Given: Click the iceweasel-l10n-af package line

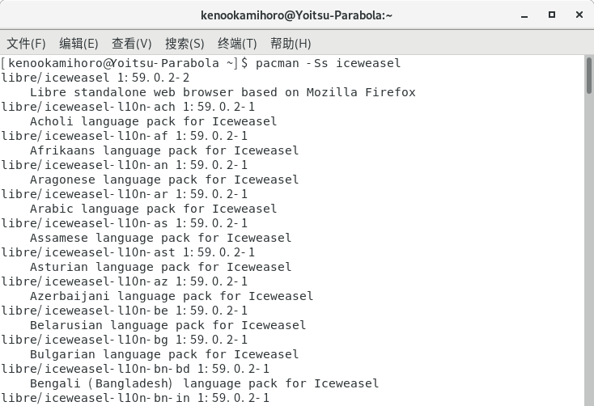Looking at the screenshot, I should tap(125, 136).
